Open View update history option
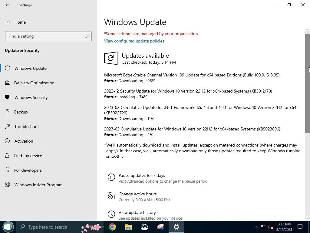Viewport: 310px width, 233px height. pos(137,212)
